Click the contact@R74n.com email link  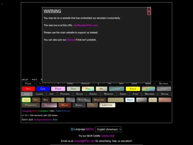coord(84,141)
